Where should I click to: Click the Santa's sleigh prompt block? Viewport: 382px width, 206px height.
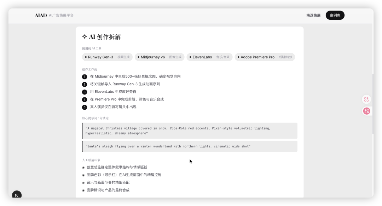(190, 146)
